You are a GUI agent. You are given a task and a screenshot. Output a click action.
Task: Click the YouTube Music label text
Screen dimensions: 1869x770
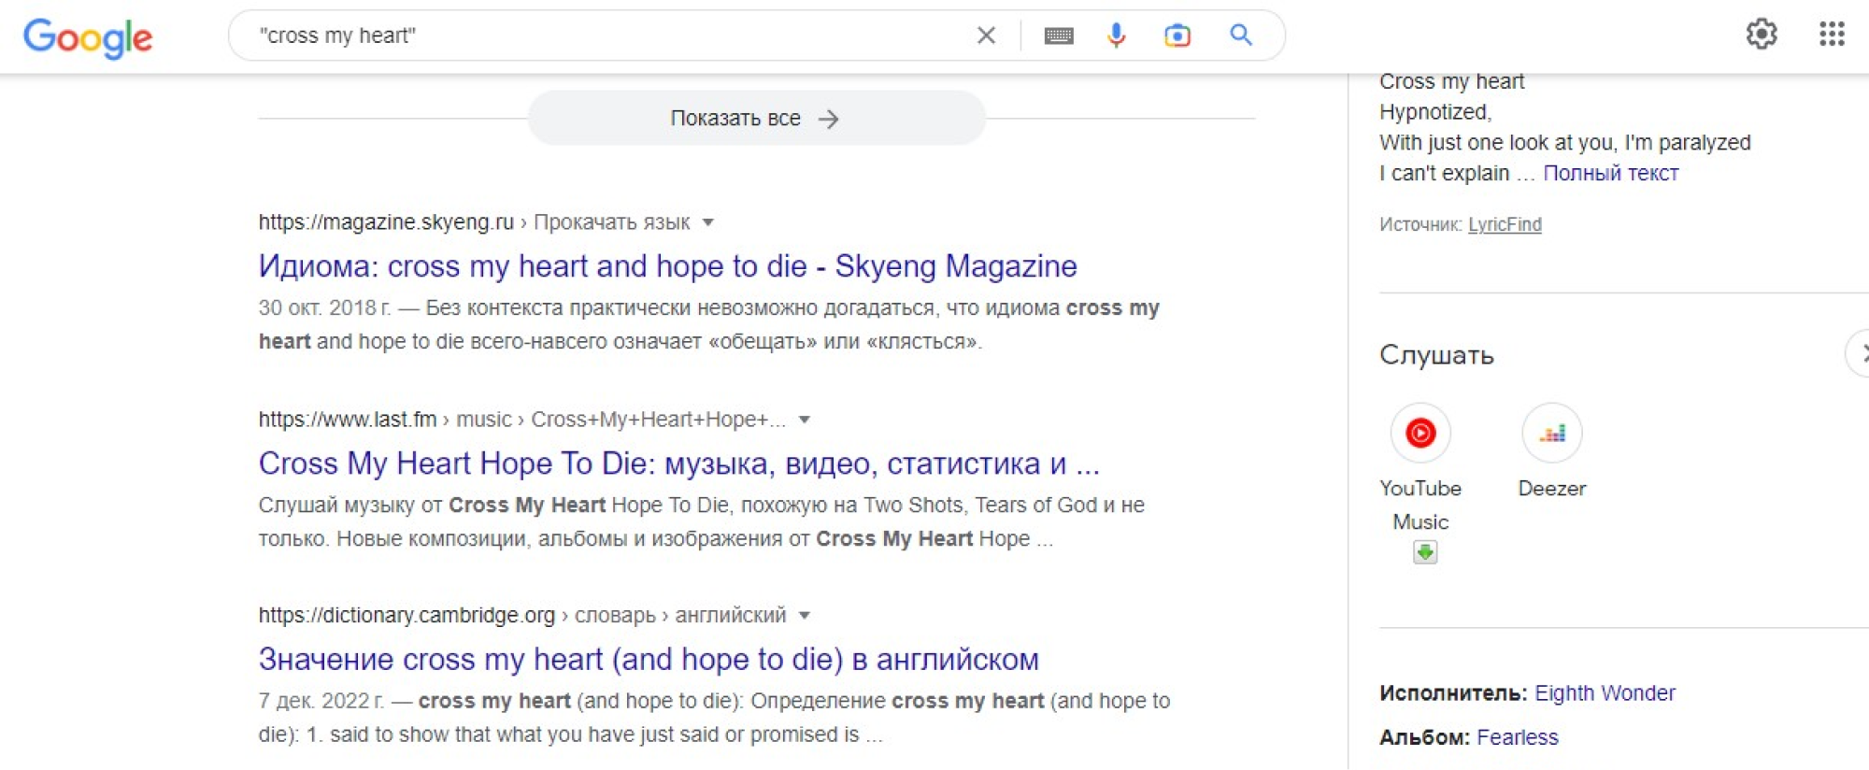click(x=1420, y=505)
